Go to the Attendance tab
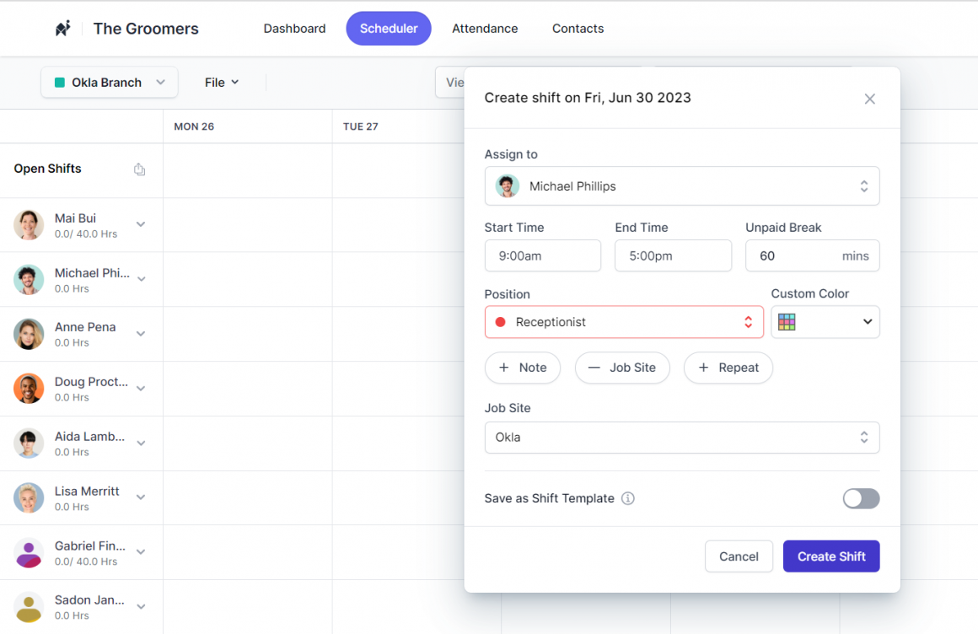 coord(485,29)
